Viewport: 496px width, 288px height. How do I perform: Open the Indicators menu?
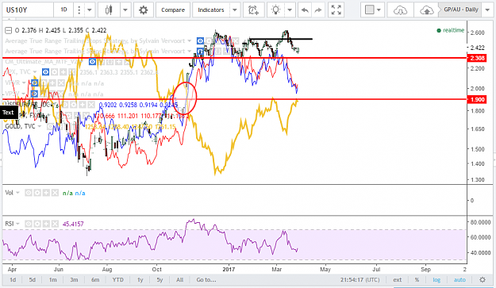pos(210,10)
